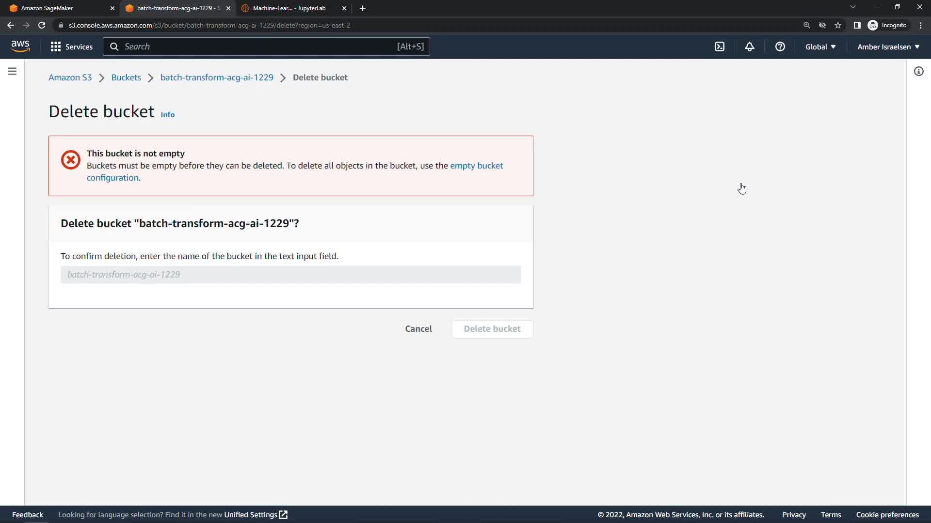This screenshot has width=931, height=523.
Task: Focus the AWS Search box
Action: tap(266, 46)
